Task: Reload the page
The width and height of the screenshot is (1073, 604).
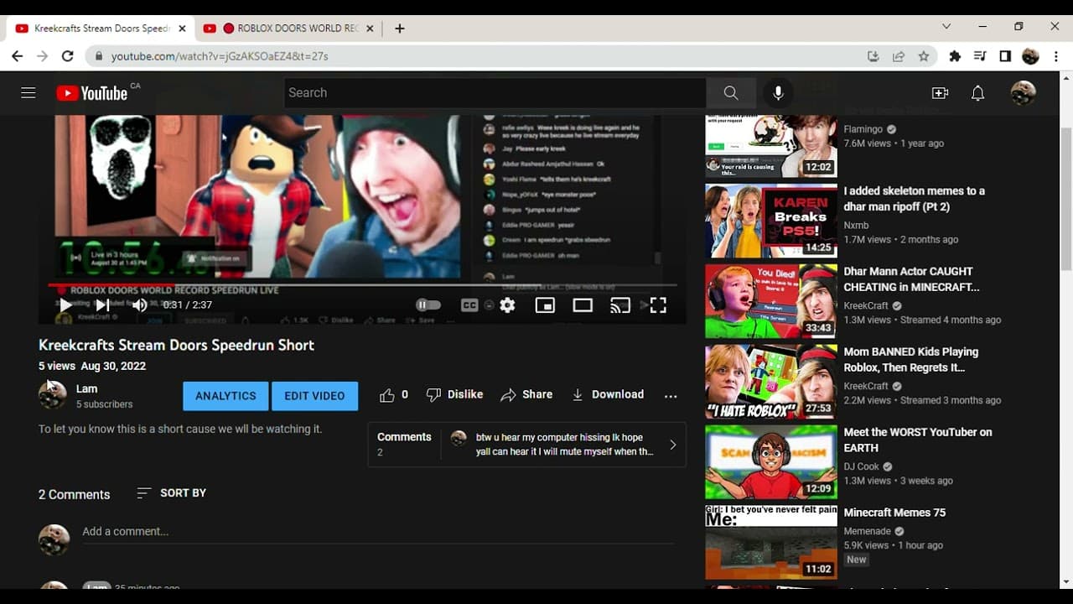Action: 68,56
